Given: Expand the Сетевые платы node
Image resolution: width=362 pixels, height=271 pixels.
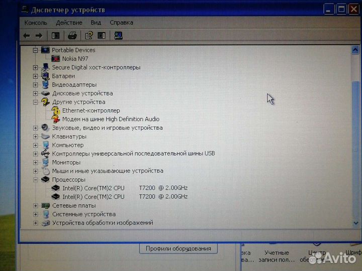Looking at the screenshot, I should coord(35,206).
